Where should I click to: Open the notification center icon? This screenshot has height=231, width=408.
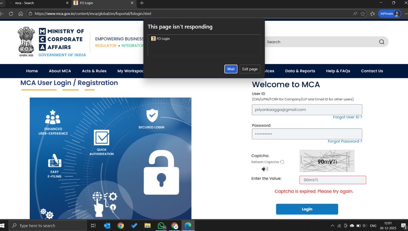pos(404,226)
